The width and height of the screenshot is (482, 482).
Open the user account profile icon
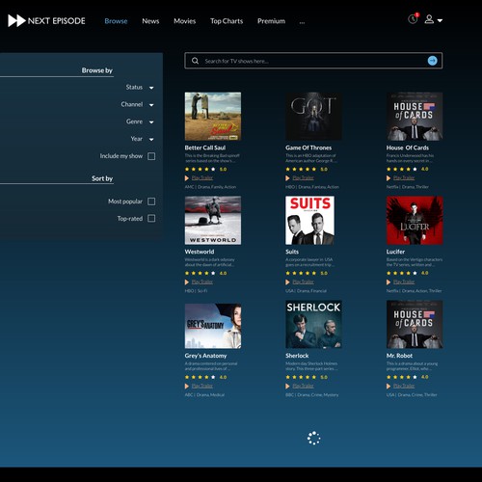pyautogui.click(x=429, y=19)
